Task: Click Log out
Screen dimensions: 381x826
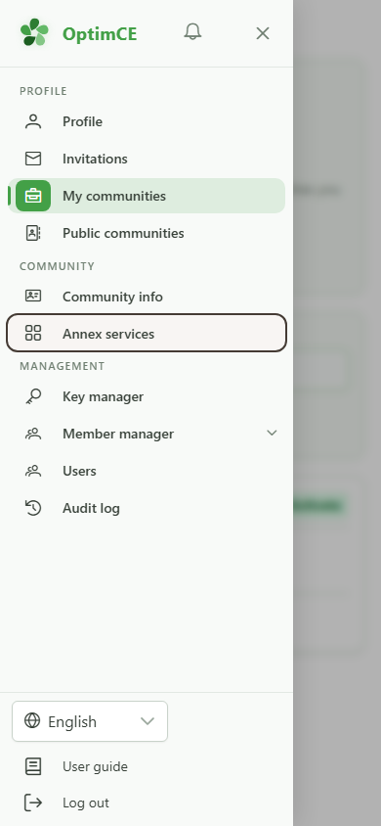Action: (147, 803)
